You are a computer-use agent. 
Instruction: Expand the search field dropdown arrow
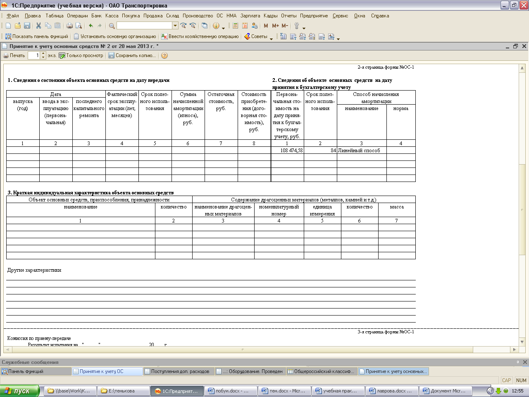pos(175,26)
